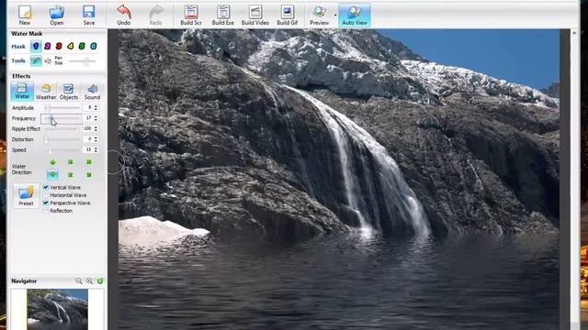Create a new project with New

point(25,15)
